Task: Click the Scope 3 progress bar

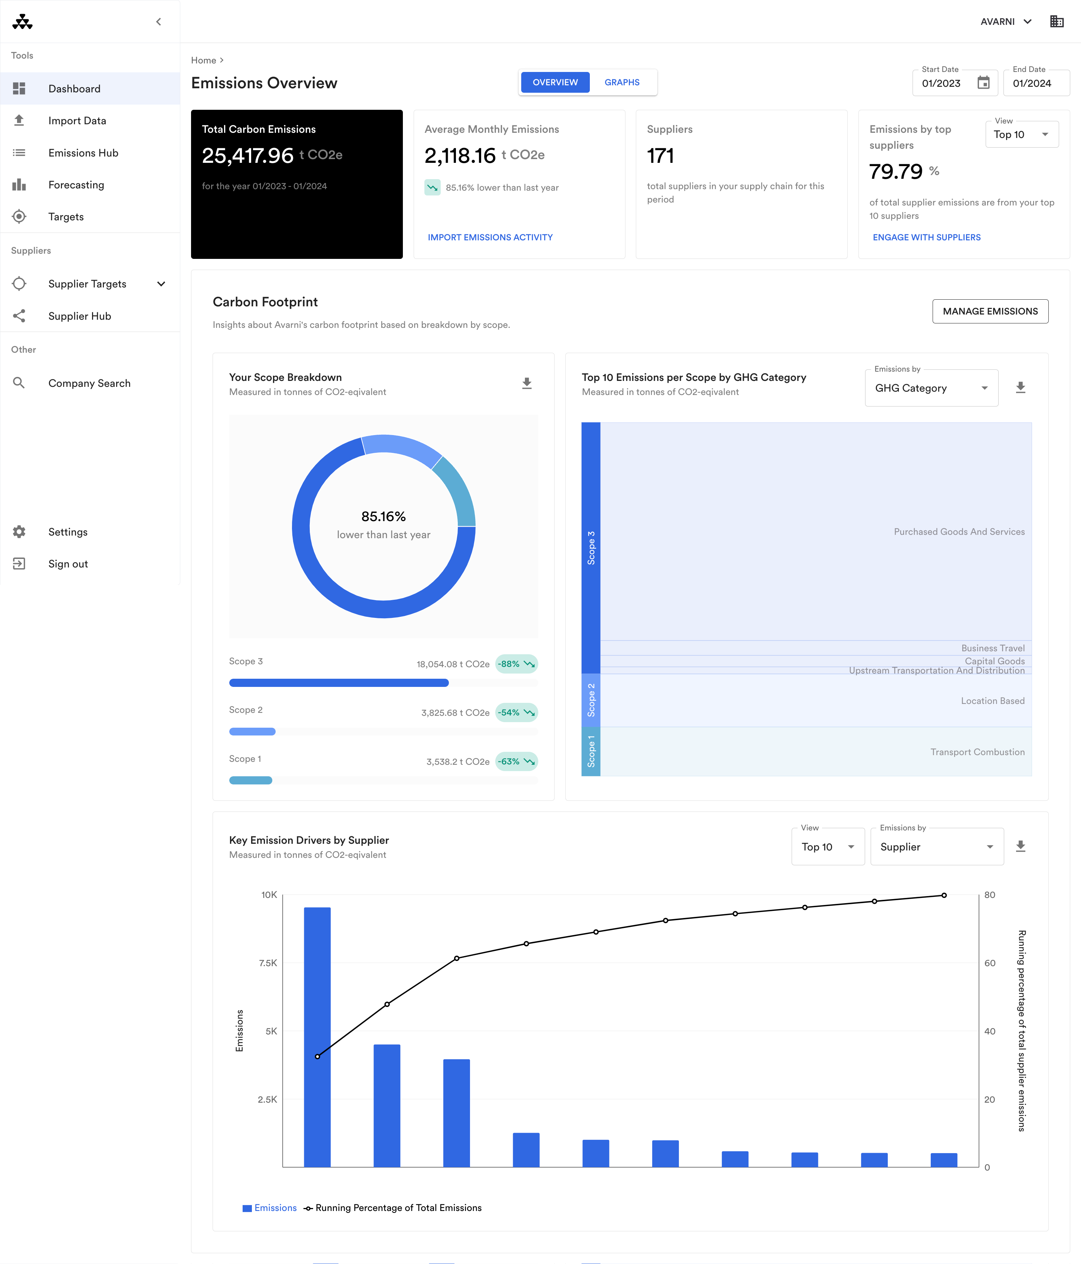Action: pyautogui.click(x=339, y=683)
